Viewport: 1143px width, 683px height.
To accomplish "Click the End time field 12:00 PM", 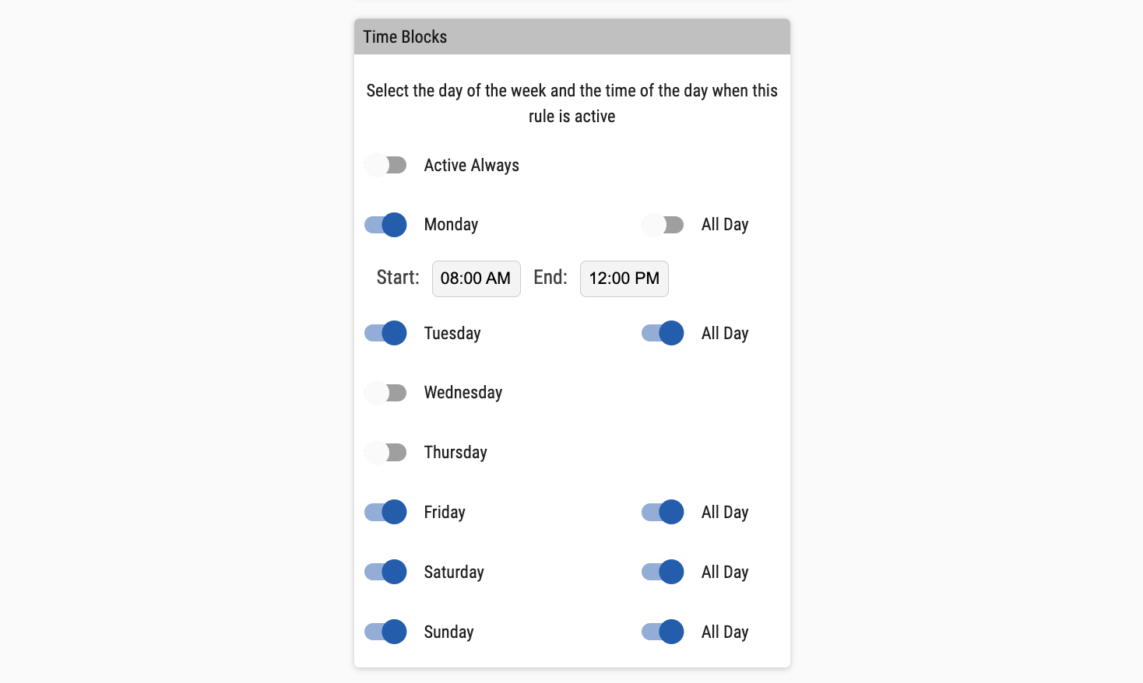I will coord(624,278).
